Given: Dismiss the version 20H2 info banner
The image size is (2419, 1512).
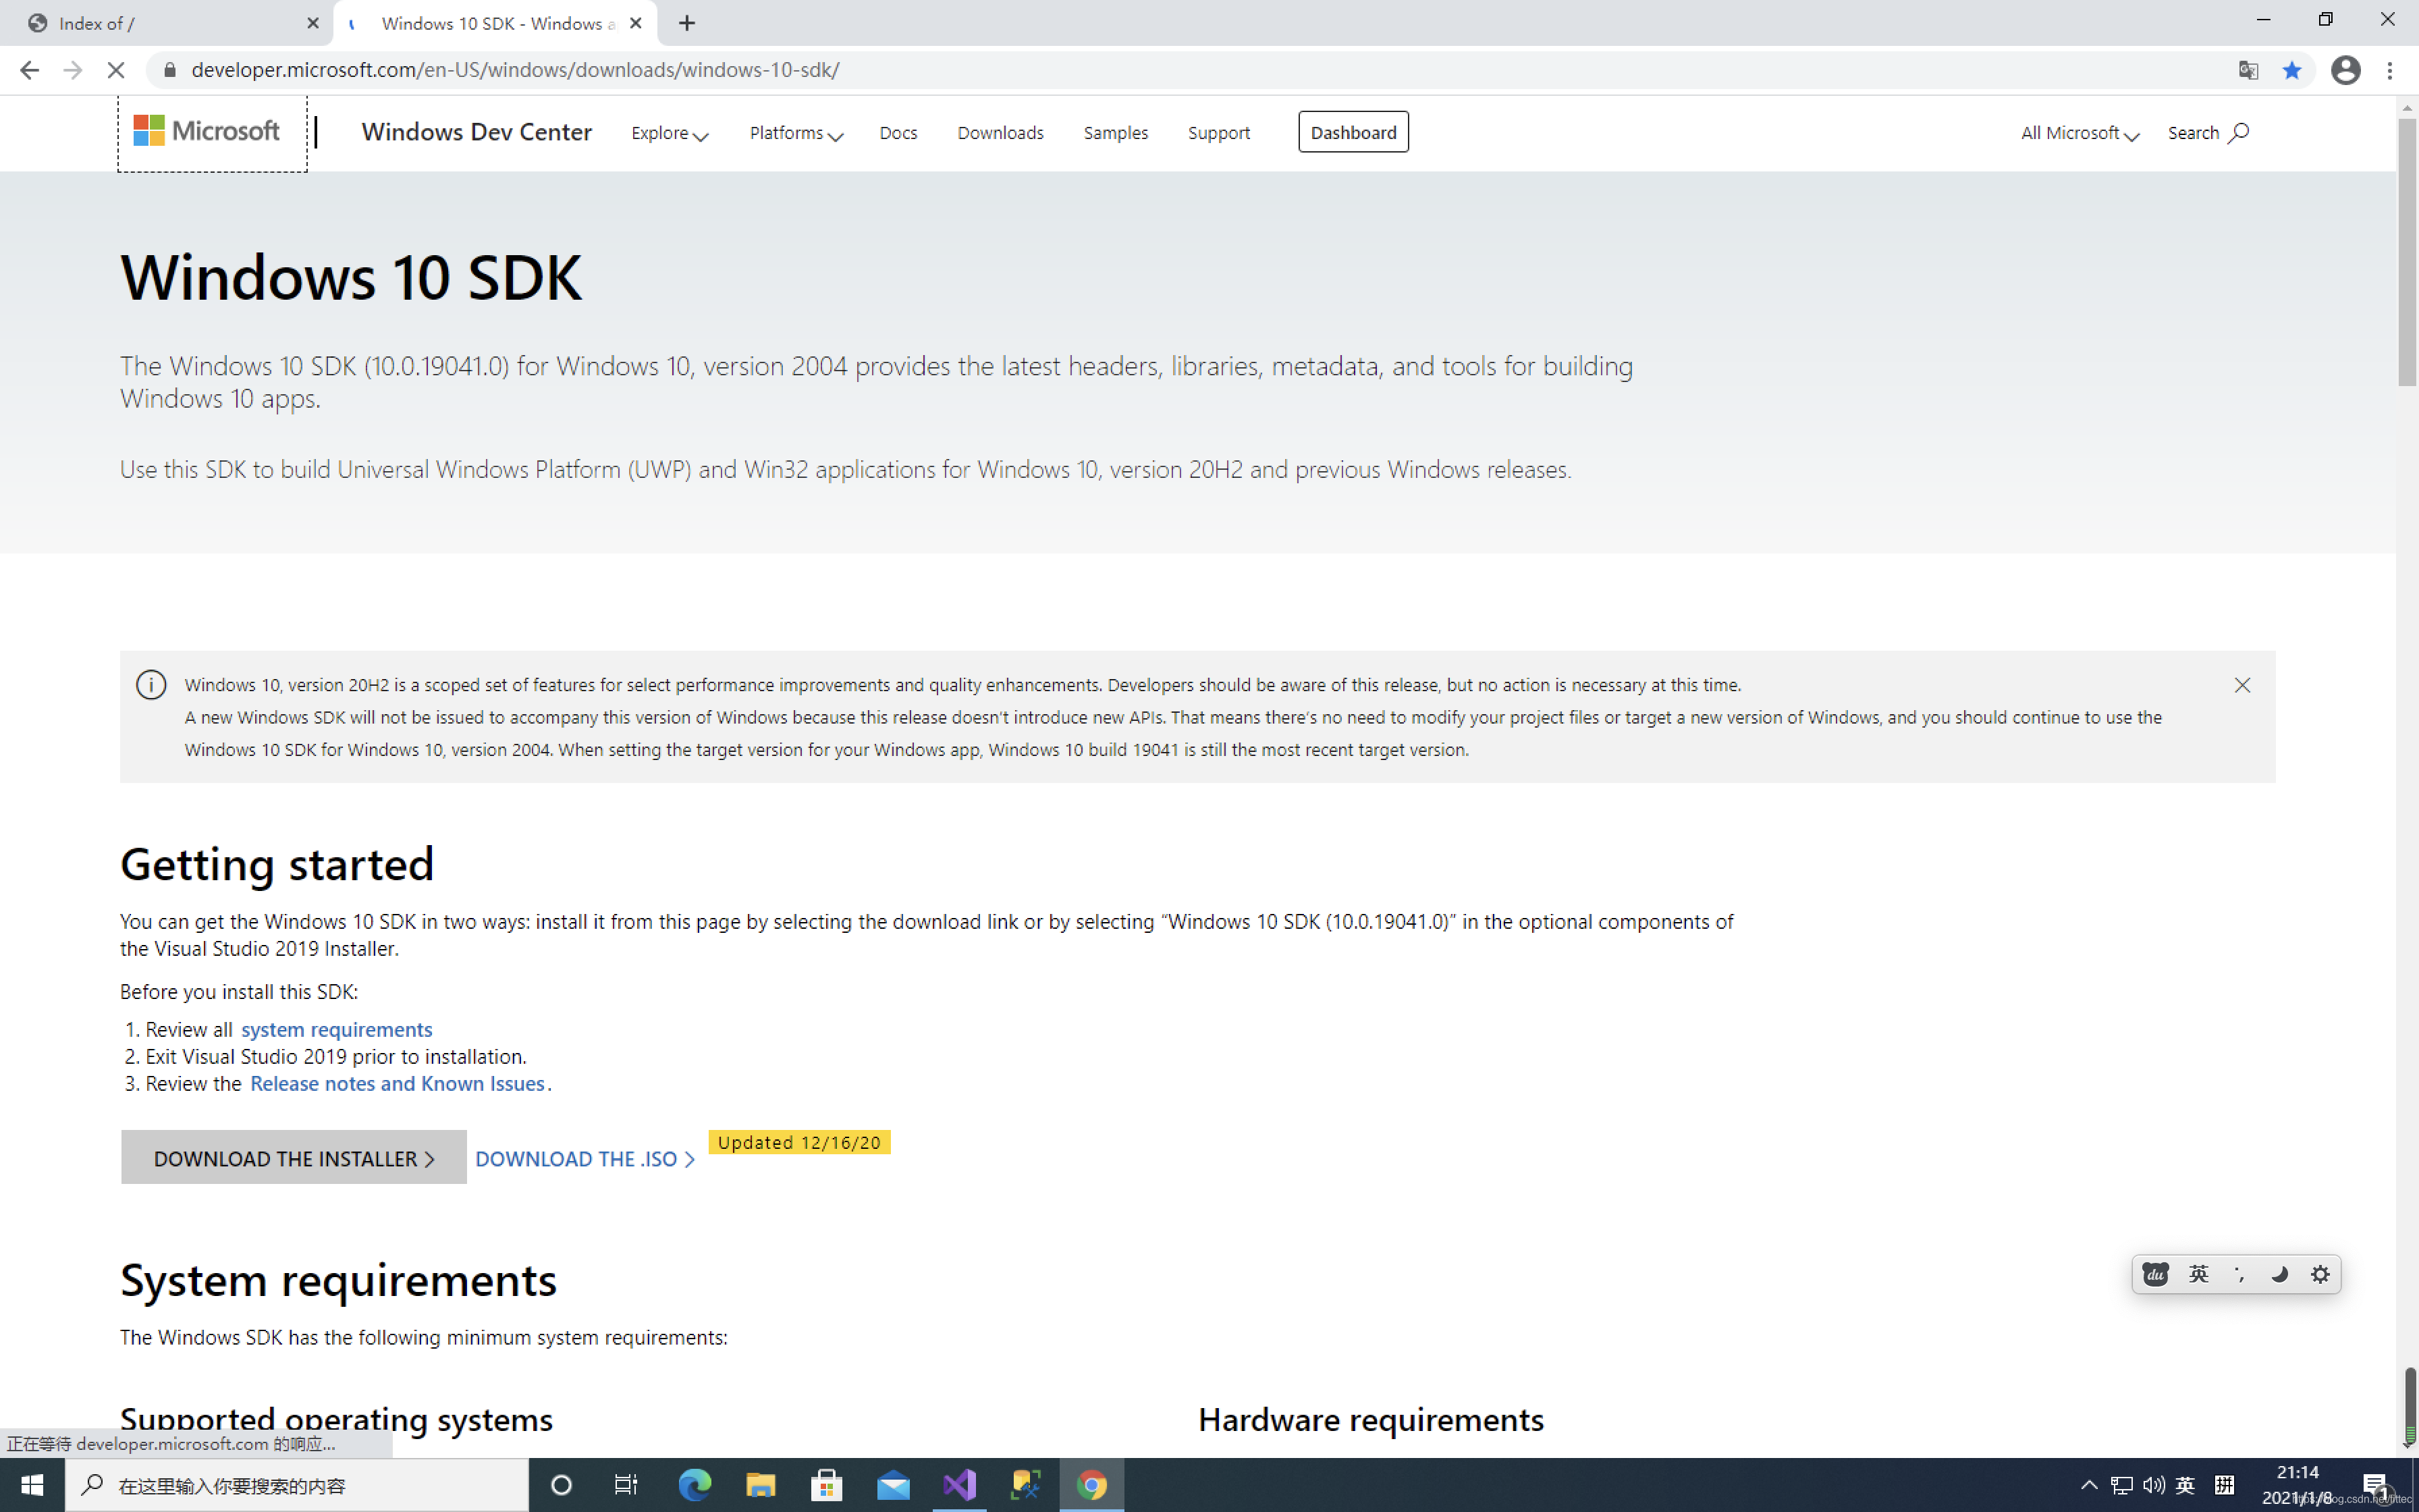Looking at the screenshot, I should 2242,685.
